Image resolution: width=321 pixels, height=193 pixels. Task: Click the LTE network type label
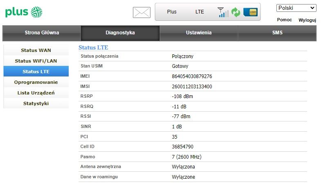point(200,12)
